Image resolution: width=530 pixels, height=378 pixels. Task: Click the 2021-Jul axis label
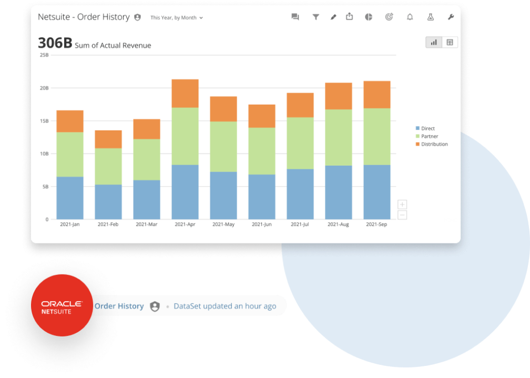point(300,224)
